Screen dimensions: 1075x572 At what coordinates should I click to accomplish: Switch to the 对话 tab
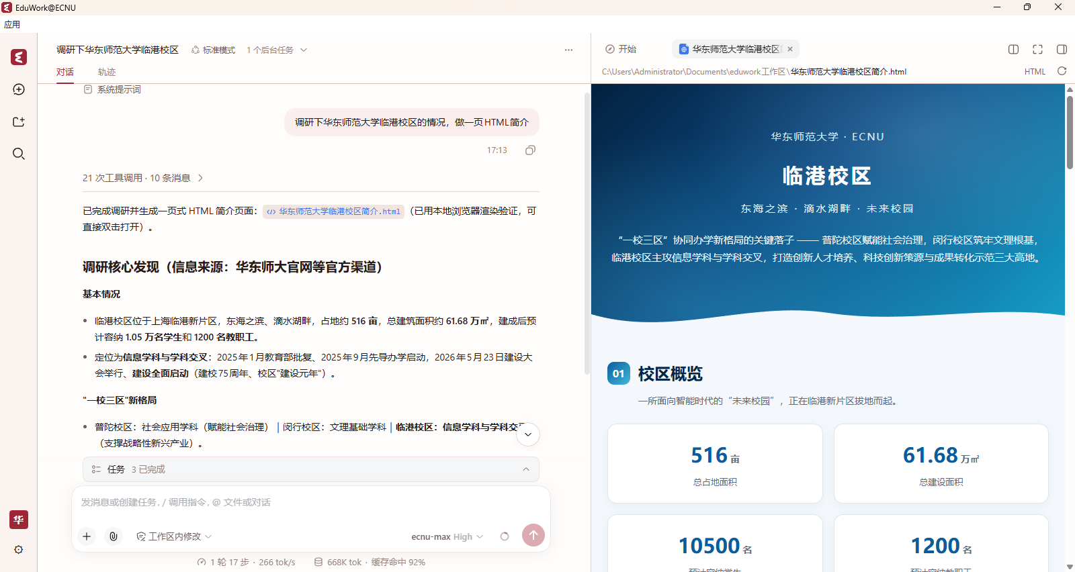click(65, 72)
